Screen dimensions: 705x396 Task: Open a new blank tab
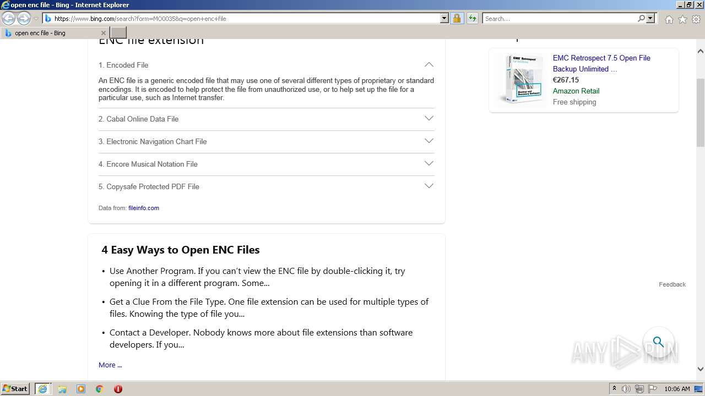(x=118, y=33)
